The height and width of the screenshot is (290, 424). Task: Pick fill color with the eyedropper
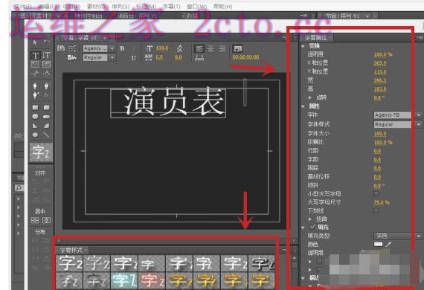click(x=388, y=245)
